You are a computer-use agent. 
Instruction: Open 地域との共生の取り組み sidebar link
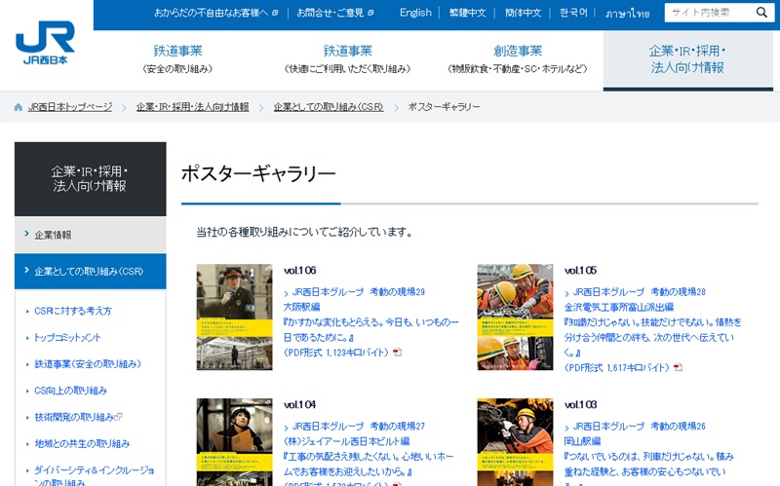(82, 443)
